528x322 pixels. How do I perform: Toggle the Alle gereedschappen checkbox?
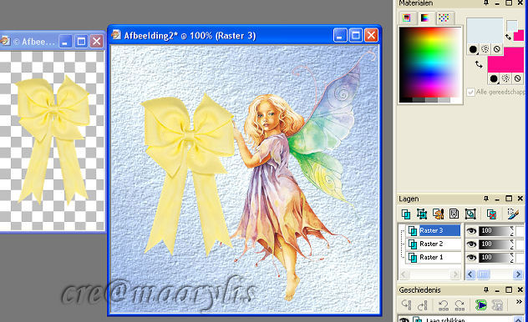point(470,92)
